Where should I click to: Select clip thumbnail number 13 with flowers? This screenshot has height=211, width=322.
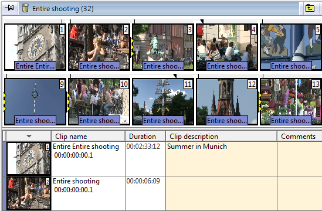(291, 102)
